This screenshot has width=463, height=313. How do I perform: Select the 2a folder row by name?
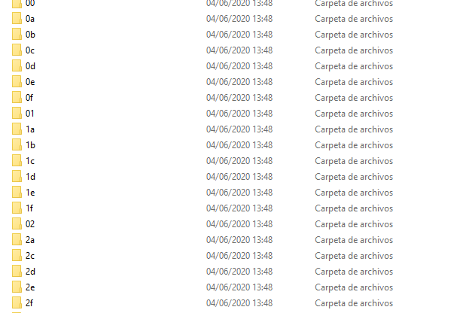coord(30,240)
